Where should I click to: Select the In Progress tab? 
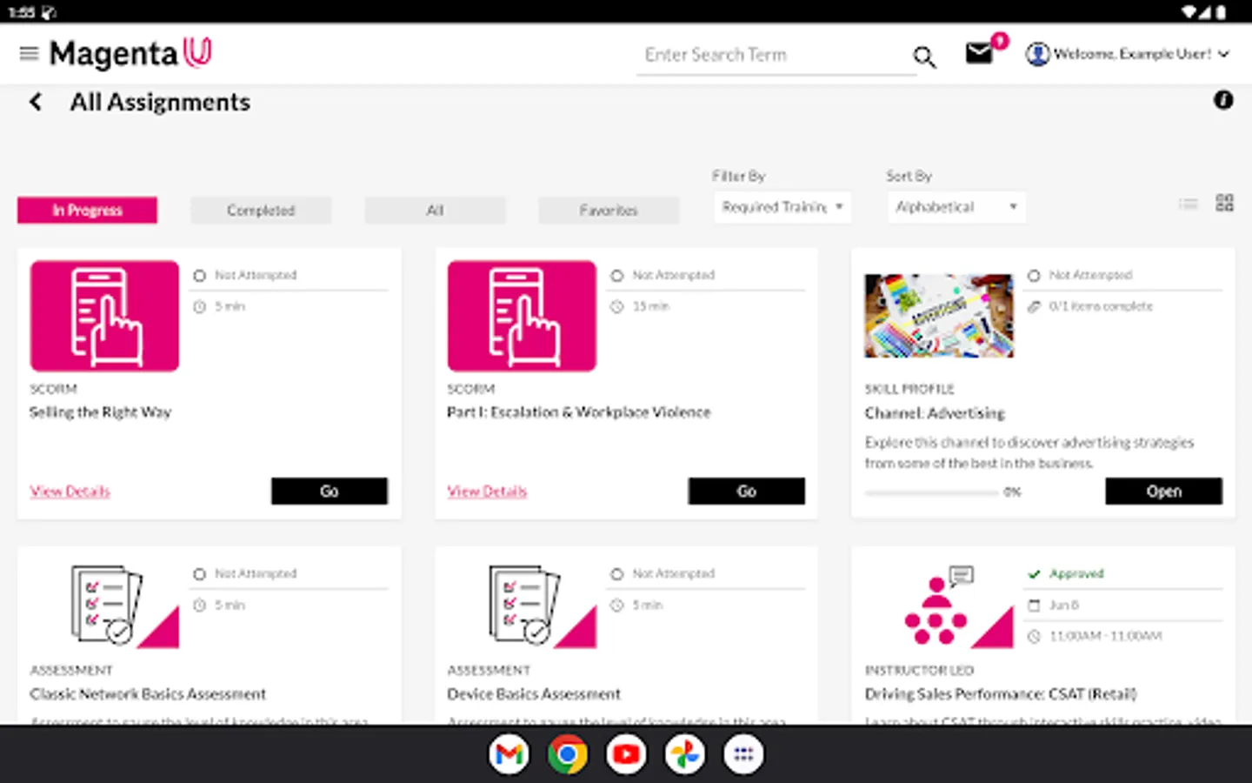(87, 211)
